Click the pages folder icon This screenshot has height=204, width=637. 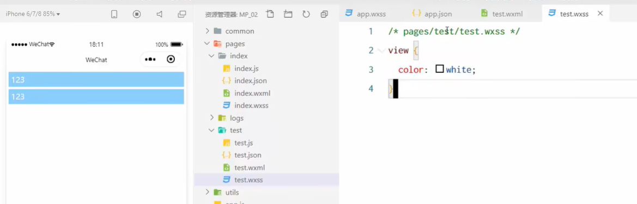pos(218,44)
